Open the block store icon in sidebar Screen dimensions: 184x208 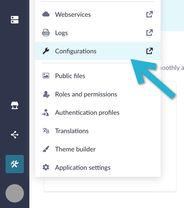(15, 105)
